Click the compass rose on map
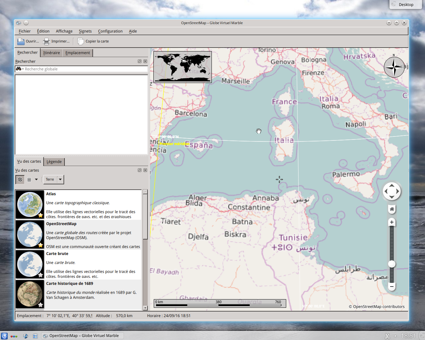Image resolution: width=425 pixels, height=340 pixels. coord(394,67)
